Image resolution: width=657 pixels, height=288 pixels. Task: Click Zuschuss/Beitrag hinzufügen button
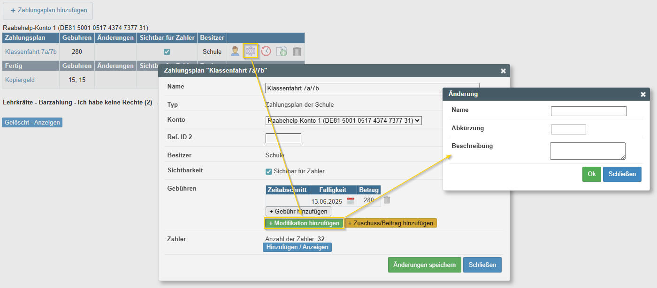[x=390, y=223]
